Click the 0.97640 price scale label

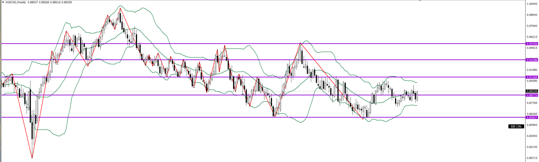(x=532, y=26)
